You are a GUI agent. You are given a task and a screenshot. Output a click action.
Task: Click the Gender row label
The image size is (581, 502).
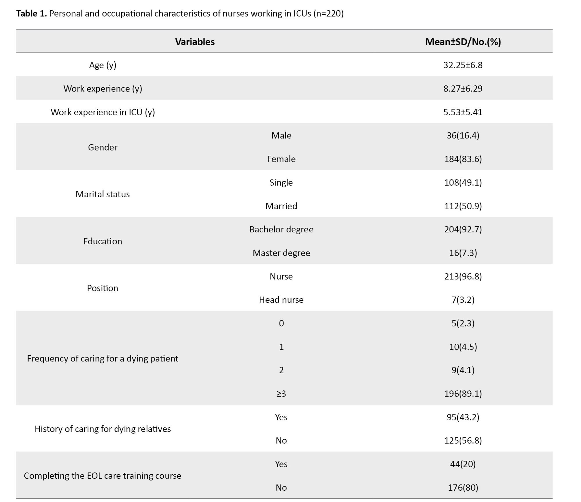point(103,147)
